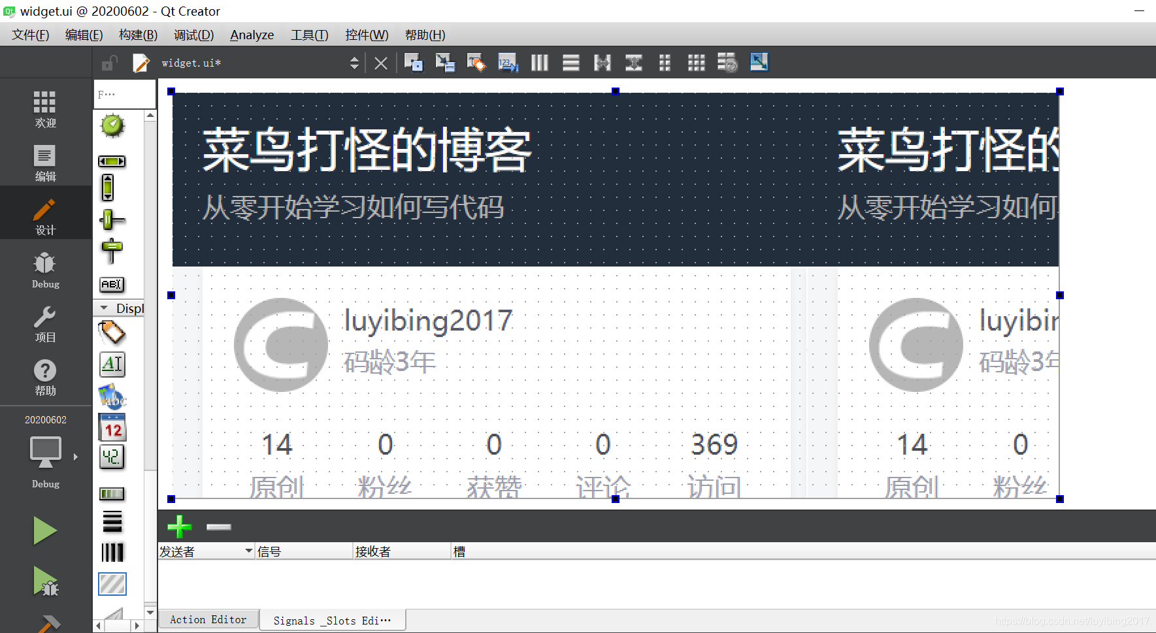Switch to Signals _Slots Editor tab
Viewport: 1156px width, 633px height.
click(x=332, y=620)
